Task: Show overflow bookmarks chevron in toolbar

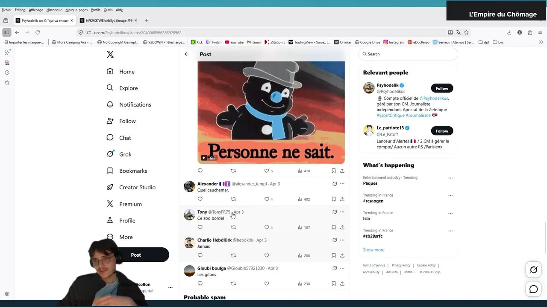Action: (x=541, y=42)
